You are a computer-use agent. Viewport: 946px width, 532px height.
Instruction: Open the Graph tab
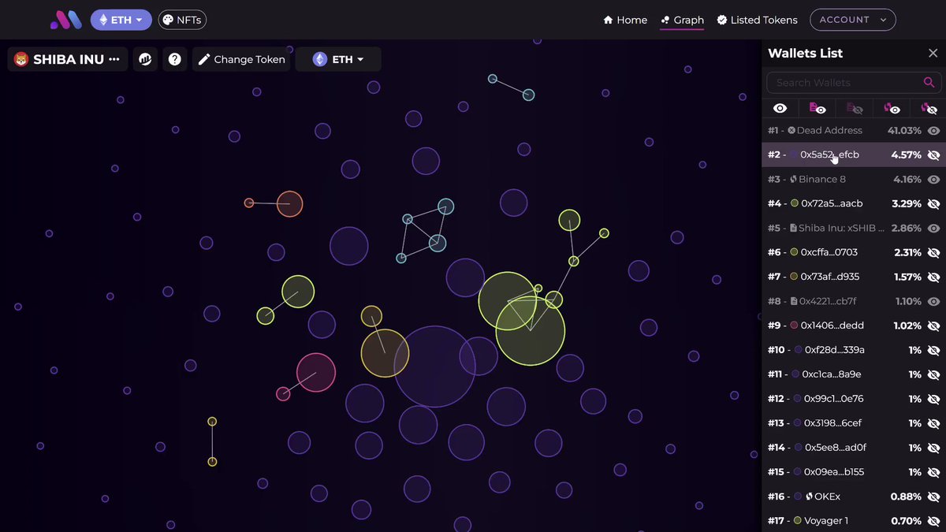[x=682, y=20]
